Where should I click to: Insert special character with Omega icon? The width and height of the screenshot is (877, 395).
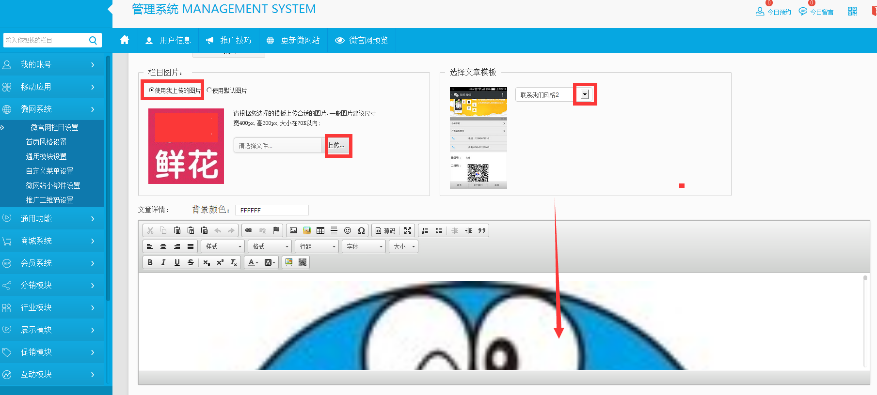coord(361,230)
